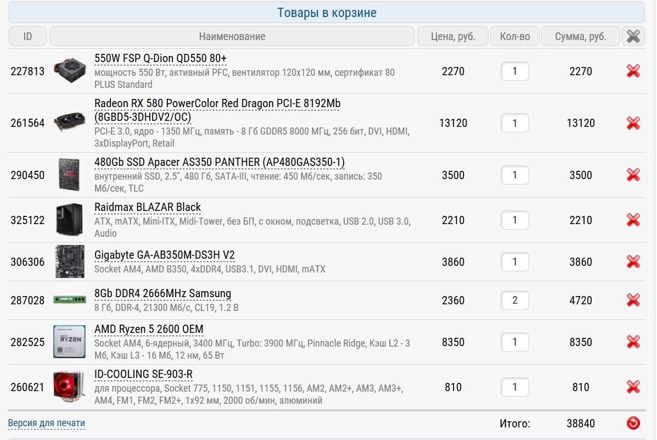657x440 pixels.
Task: Open Radeon RX 580 PowerColor Red Dragon link
Action: tap(217, 110)
